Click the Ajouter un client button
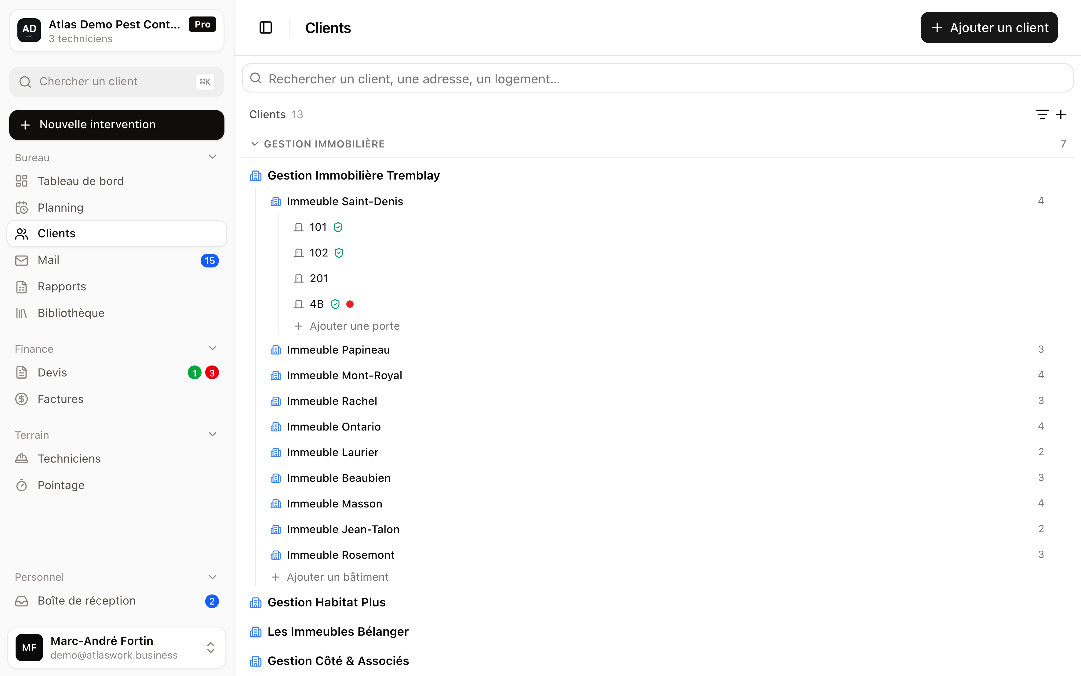1081x676 pixels. [x=989, y=28]
